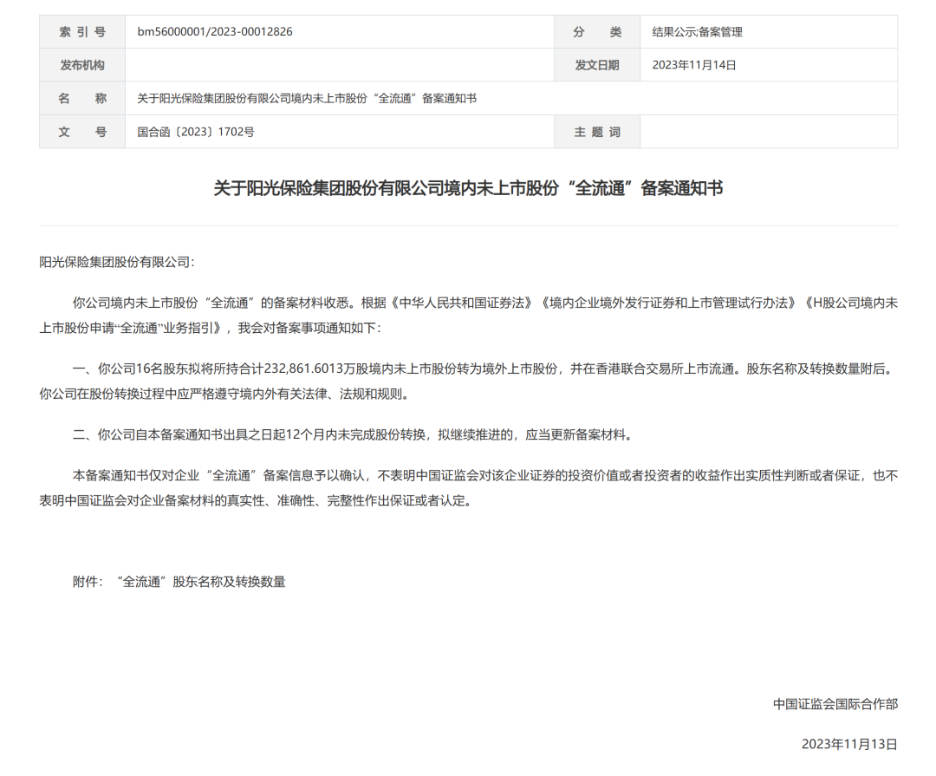Click the 分类 label cell
Screen dimensions: 936x776
597,32
